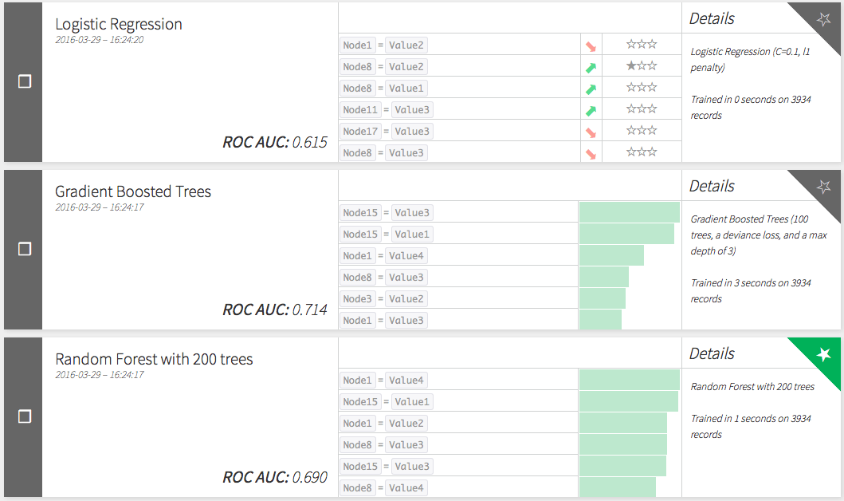The width and height of the screenshot is (844, 501).
Task: Click the down arrow for Node17 = Value3
Action: [x=591, y=132]
